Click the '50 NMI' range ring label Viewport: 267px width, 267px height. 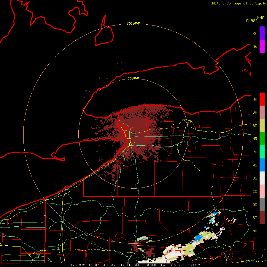point(133,78)
